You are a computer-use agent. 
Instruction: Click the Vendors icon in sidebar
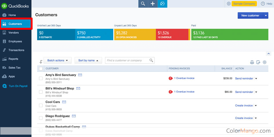[x=4, y=33]
